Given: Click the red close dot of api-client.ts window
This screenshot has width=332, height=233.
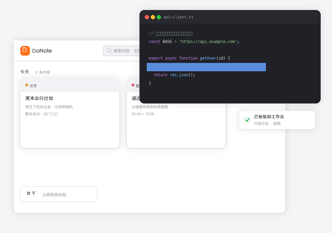Looking at the screenshot, I should tap(147, 17).
